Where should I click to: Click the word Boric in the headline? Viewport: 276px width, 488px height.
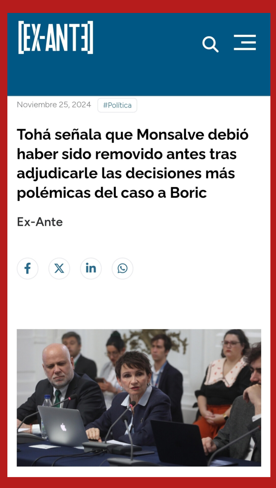pyautogui.click(x=188, y=192)
